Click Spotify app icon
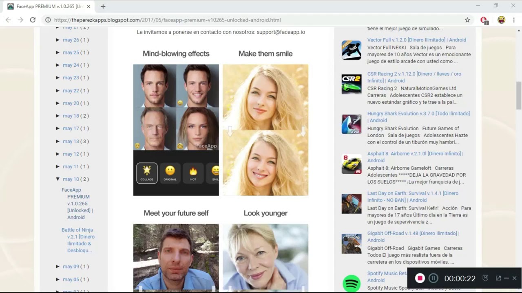This screenshot has height=293, width=522. tap(352, 283)
